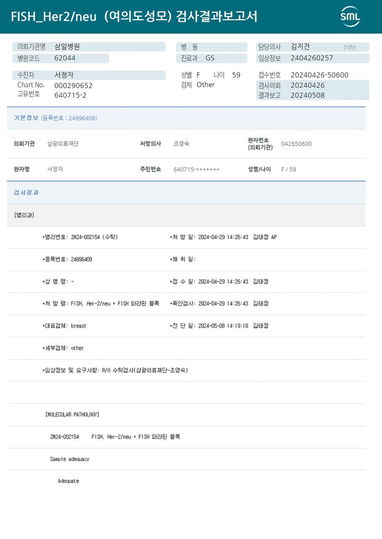
Task: Click the 접수번호 20240426-50600
Action: coord(319,75)
